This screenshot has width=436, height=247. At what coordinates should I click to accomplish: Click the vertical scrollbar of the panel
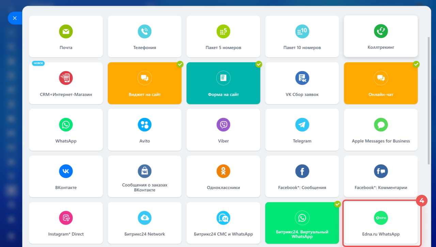pyautogui.click(x=429, y=101)
